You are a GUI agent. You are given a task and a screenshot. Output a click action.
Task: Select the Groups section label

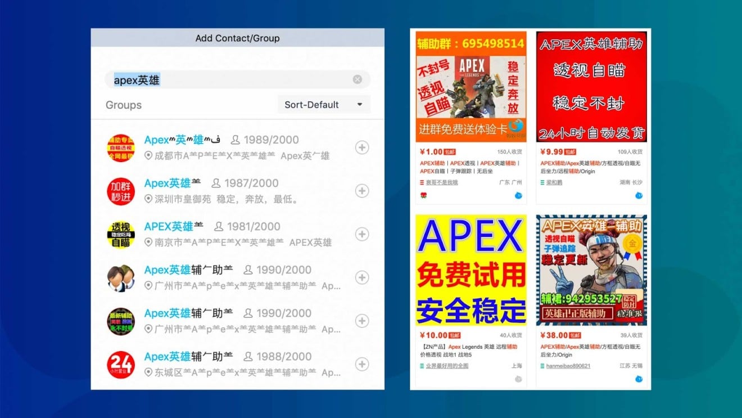(124, 105)
